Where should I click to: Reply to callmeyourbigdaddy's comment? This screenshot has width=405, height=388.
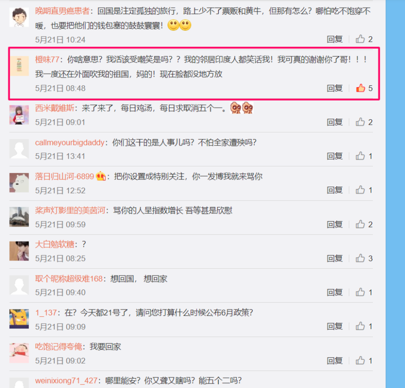[335, 156]
